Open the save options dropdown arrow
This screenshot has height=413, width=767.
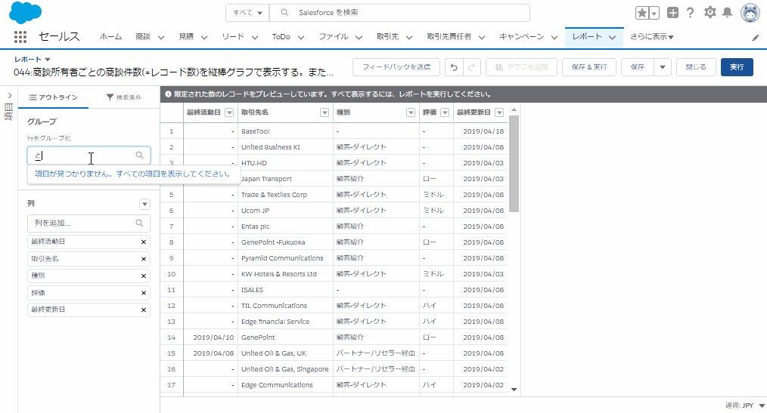pos(663,67)
